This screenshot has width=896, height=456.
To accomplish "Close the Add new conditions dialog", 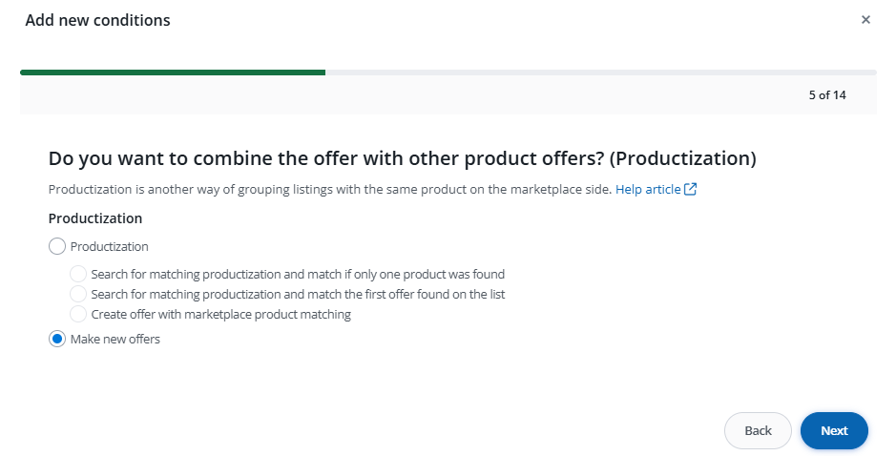I will pyautogui.click(x=865, y=19).
